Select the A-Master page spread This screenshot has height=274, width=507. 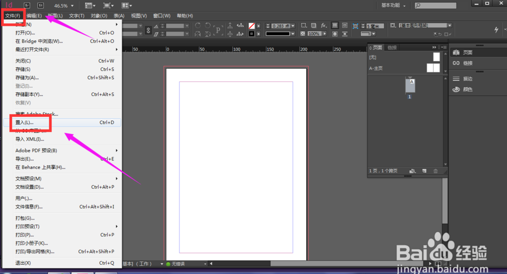(x=433, y=68)
